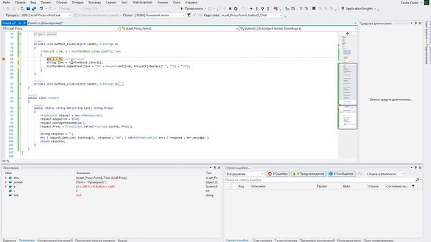The image size is (431, 242).
Task: Select the 'link' variable row in Locals
Action: pos(111,196)
